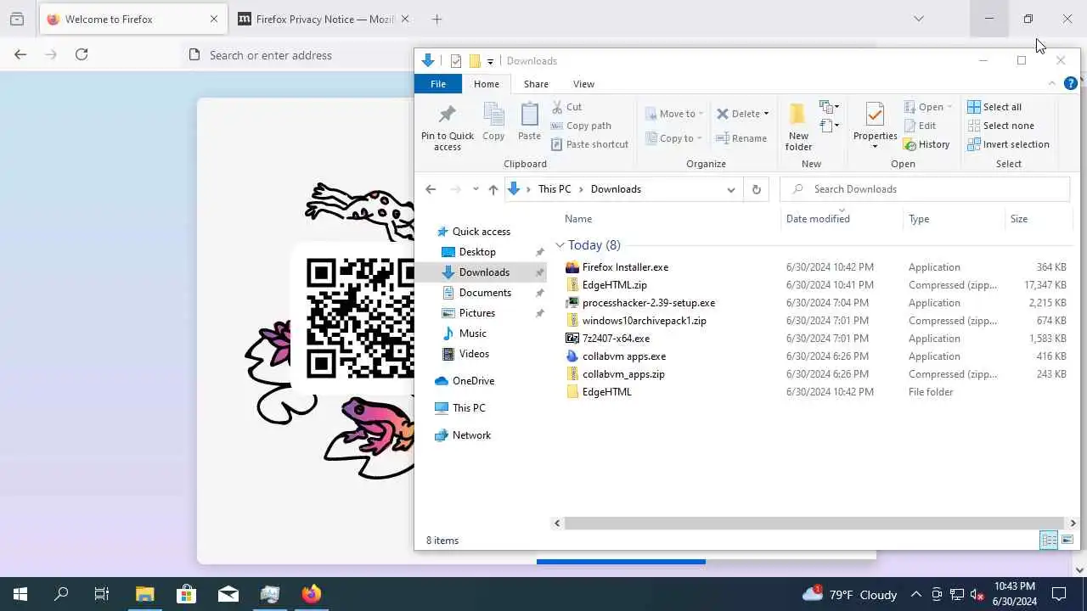
Task: Show hidden system tray icons
Action: click(915, 594)
